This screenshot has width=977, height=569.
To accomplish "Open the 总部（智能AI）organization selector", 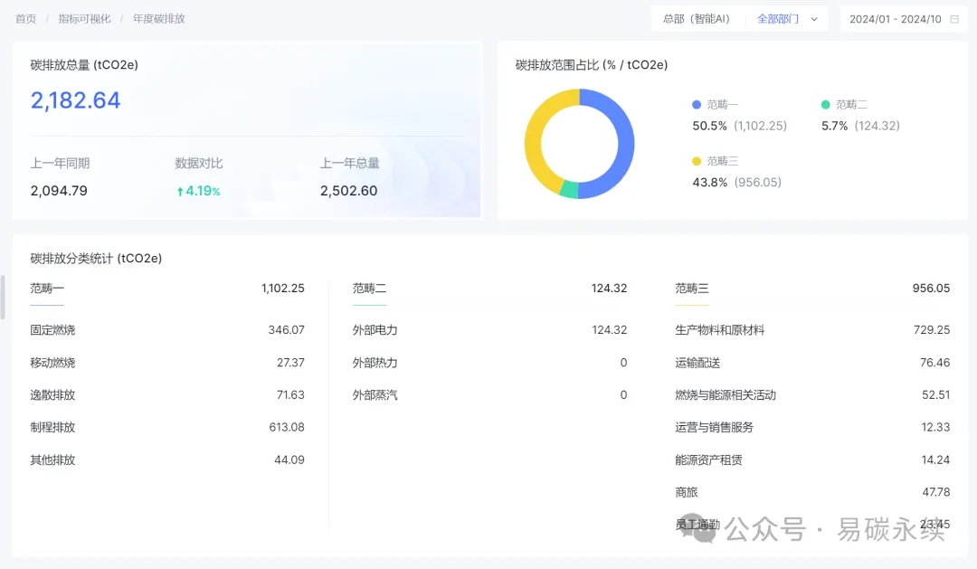I will [x=696, y=19].
